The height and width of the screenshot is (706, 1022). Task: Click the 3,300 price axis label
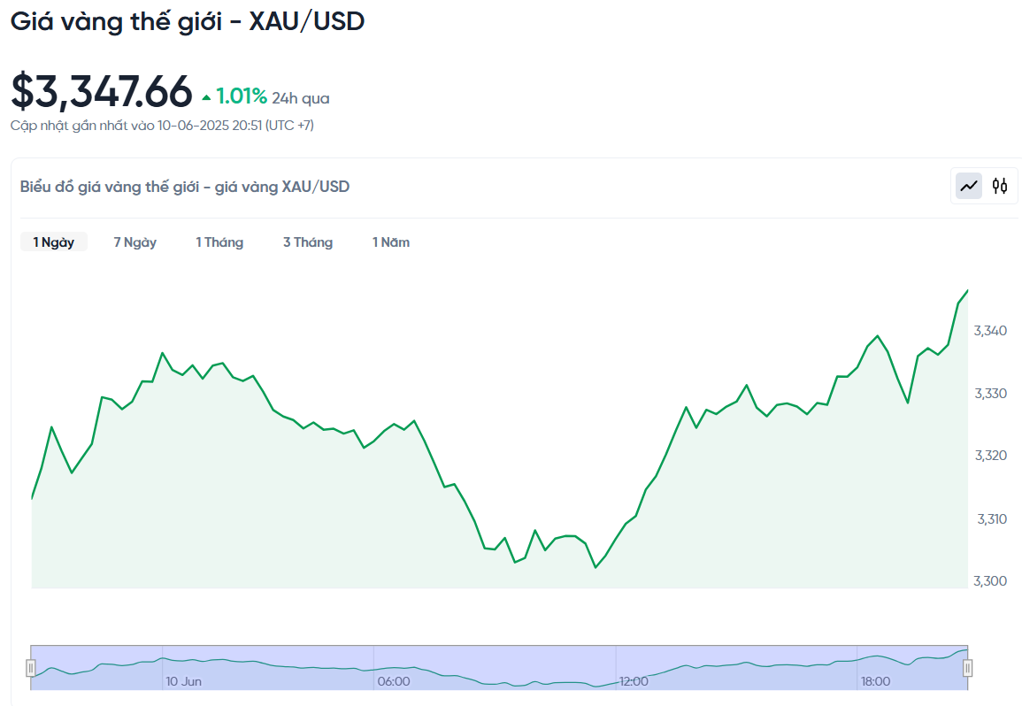990,581
